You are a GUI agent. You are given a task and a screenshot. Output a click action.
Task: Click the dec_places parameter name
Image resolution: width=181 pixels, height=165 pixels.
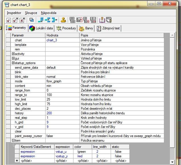(x=23, y=109)
